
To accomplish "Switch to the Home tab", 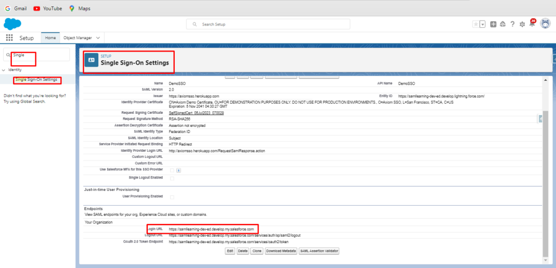I will click(x=50, y=37).
